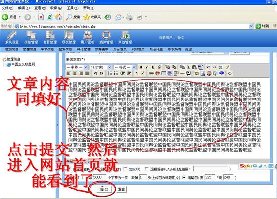Uncheck the 缩略图 checkbox
Viewport: 277px width, 199px height.
(184, 177)
